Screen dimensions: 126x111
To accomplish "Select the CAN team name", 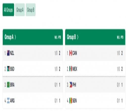I will click(x=75, y=53).
